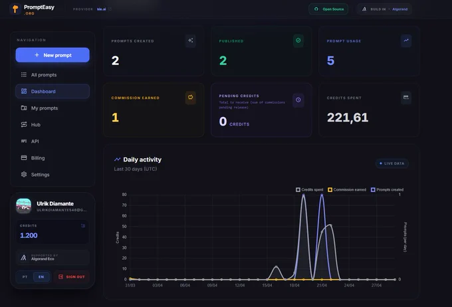Click the Algorand logo beside Supported by

23,257
